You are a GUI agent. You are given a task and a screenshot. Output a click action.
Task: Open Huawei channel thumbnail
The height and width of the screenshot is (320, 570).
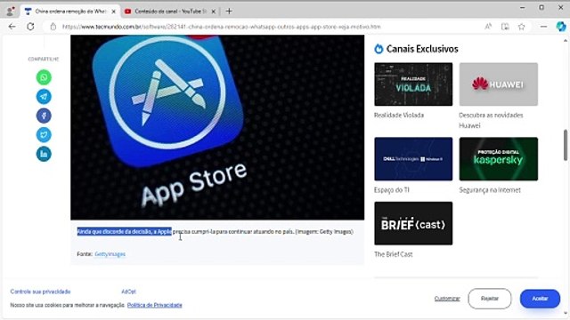(x=499, y=84)
